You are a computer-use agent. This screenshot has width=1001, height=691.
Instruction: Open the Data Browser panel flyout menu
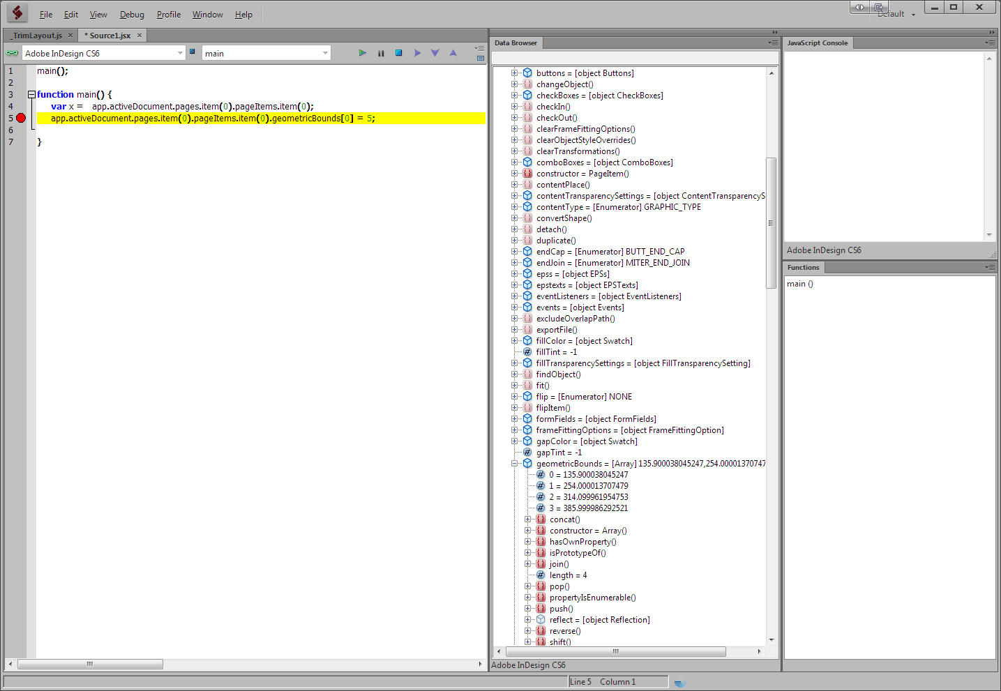pos(773,43)
